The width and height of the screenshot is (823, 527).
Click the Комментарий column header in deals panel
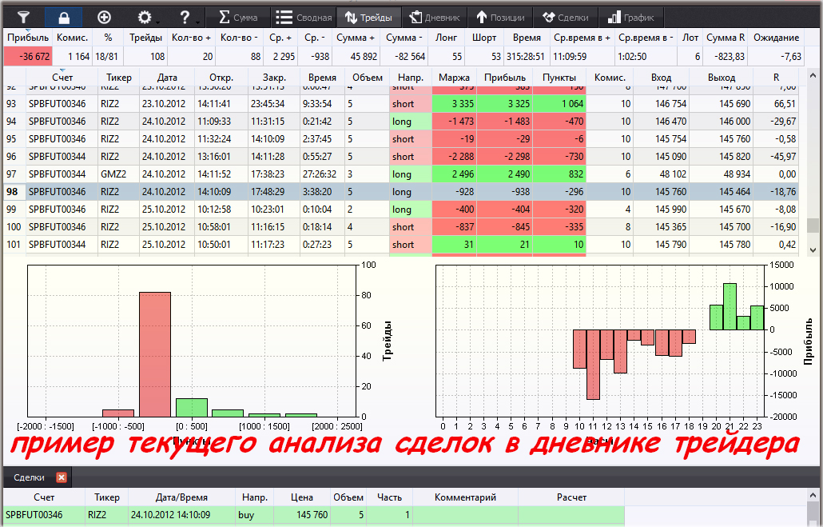[x=465, y=497]
